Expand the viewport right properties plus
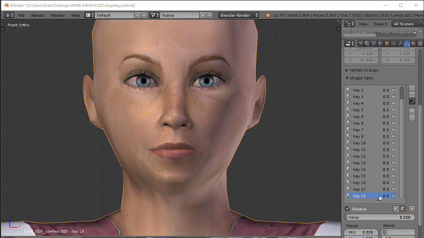The width and height of the screenshot is (424, 238). pyautogui.click(x=338, y=29)
